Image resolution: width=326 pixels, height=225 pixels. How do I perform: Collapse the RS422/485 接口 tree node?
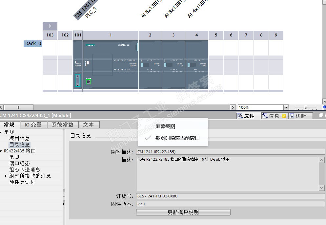1,151
